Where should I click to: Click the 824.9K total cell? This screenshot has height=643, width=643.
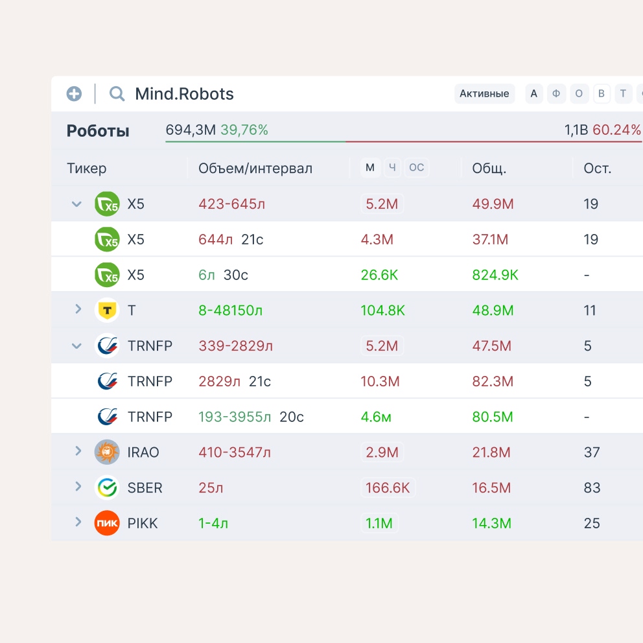click(x=495, y=275)
